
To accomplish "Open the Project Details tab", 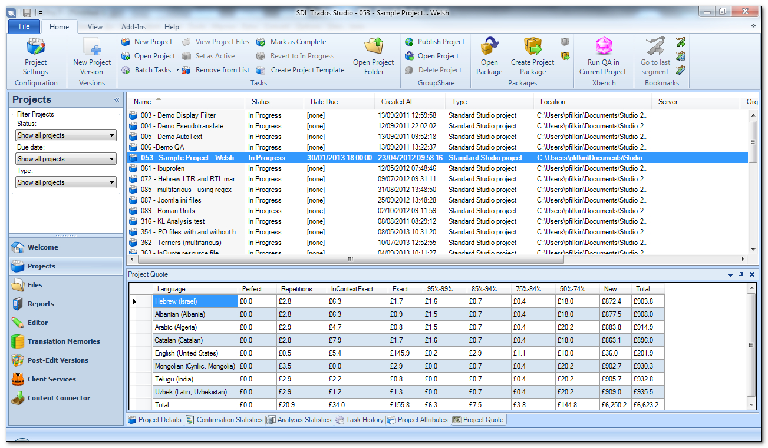I will (x=154, y=420).
